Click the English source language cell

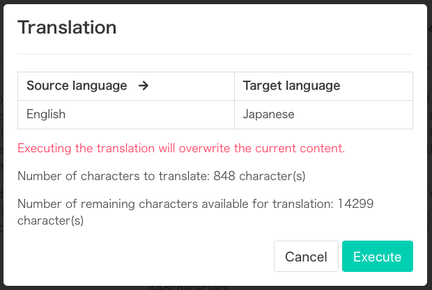[x=126, y=115]
